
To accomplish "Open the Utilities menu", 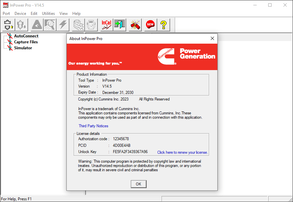I will (48, 13).
